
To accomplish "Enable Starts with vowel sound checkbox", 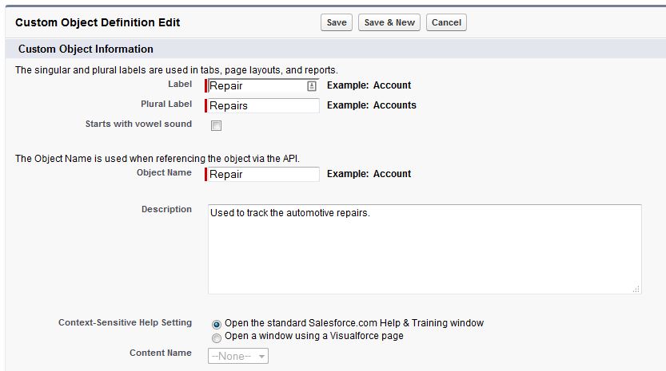I will click(217, 126).
